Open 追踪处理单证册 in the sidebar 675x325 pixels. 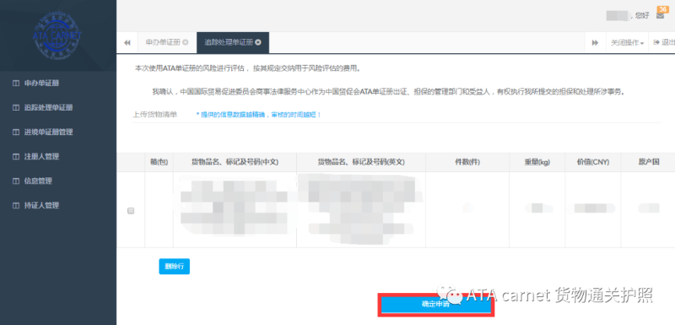click(48, 107)
